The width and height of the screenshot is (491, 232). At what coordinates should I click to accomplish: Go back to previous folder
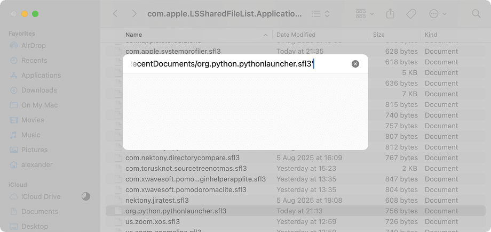(115, 14)
